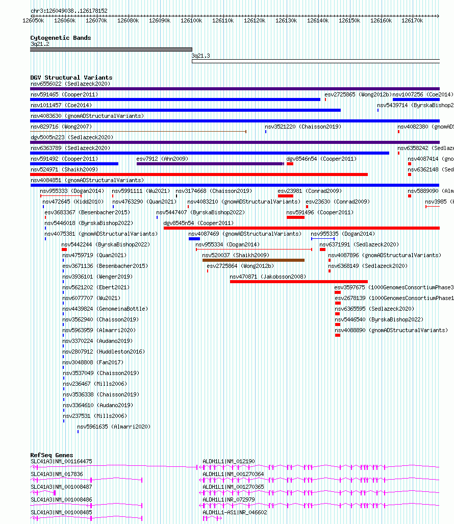The image size is (454, 524).
Task: Click the nsv4763290 (Quan2021) variant label
Action: (x=144, y=202)
